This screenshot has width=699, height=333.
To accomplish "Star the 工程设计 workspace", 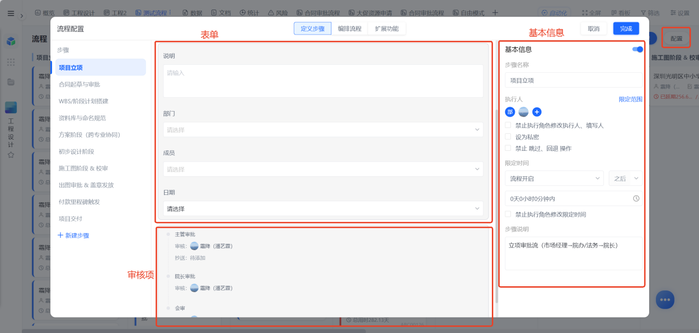I will tap(11, 155).
